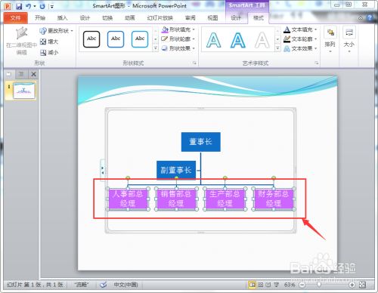Screen dimensions: 378x293
Task: Start Slide Show view from status bar
Action: pyautogui.click(x=277, y=285)
